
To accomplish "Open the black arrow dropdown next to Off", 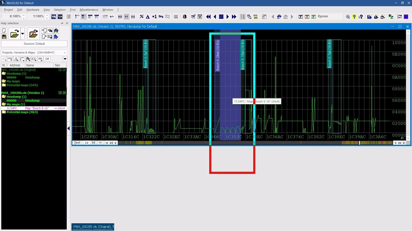I will (65, 59).
